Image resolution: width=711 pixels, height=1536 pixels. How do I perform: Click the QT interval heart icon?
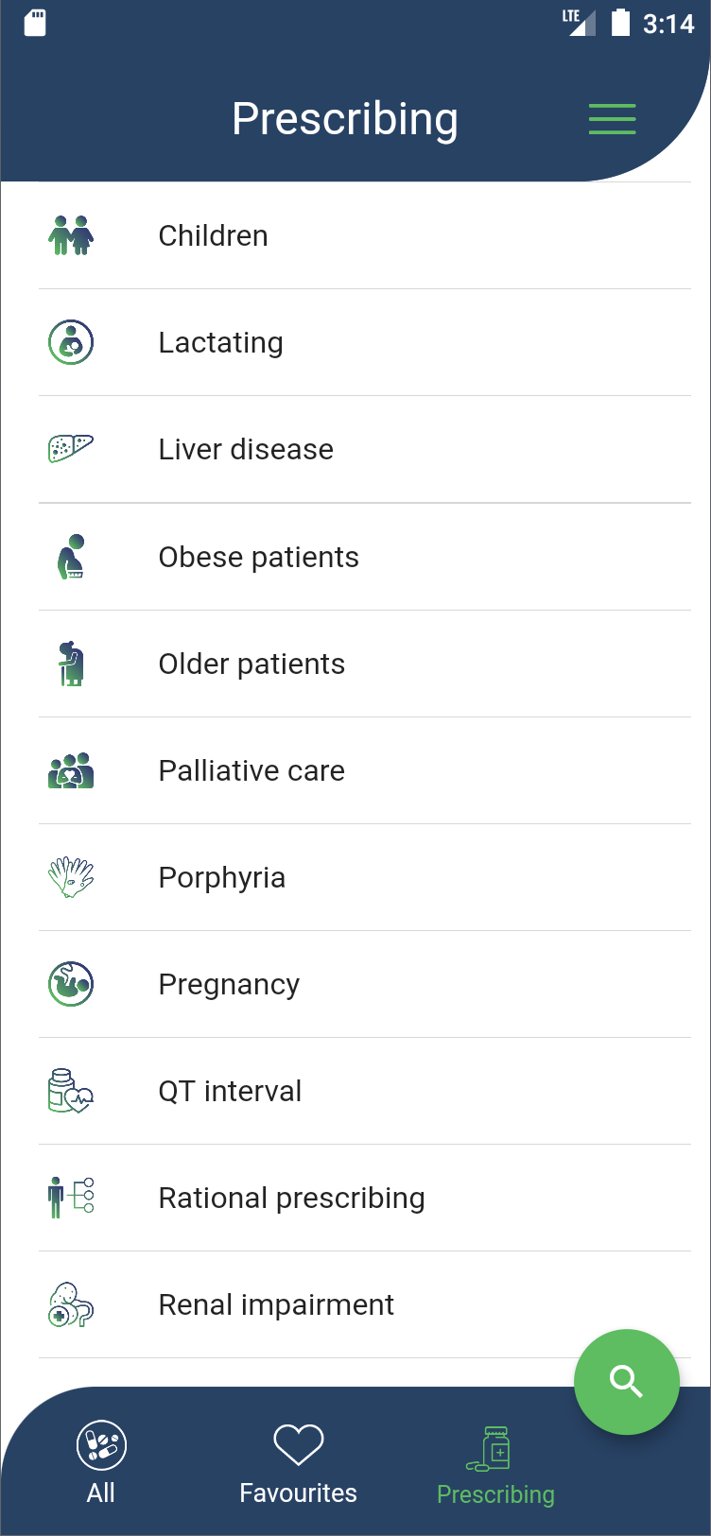coord(71,1091)
